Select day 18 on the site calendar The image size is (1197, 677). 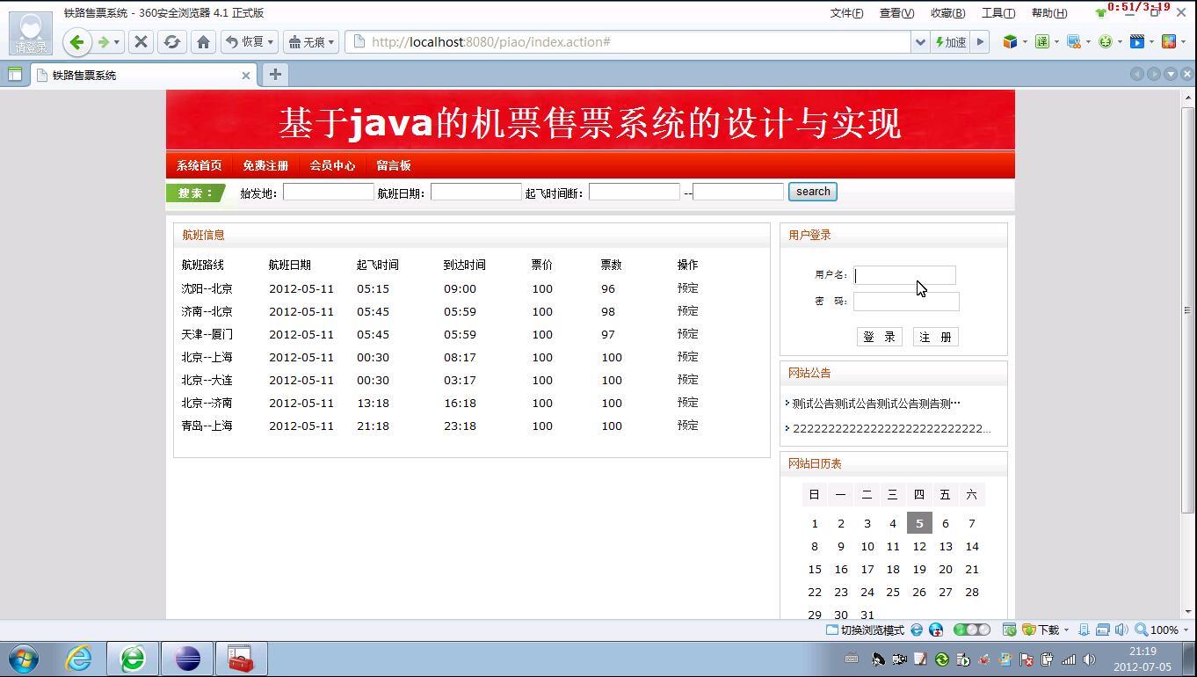pyautogui.click(x=893, y=569)
